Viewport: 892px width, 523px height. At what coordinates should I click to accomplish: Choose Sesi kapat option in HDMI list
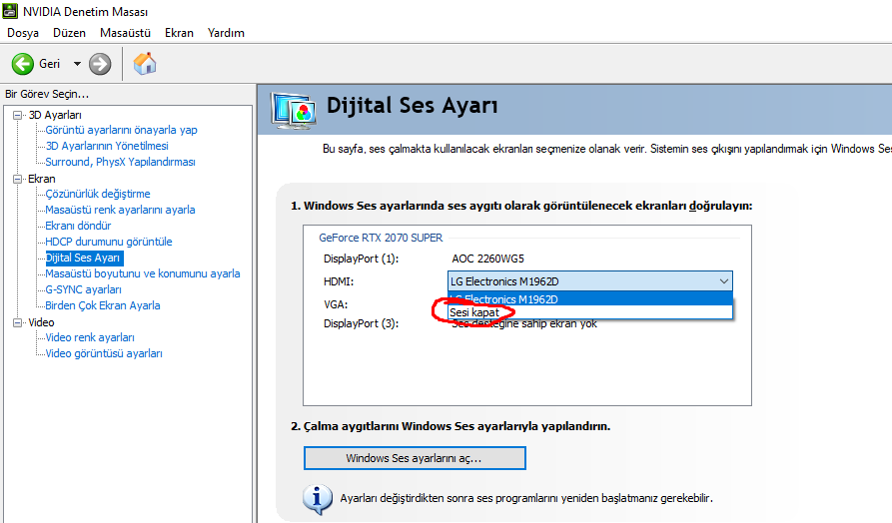590,312
